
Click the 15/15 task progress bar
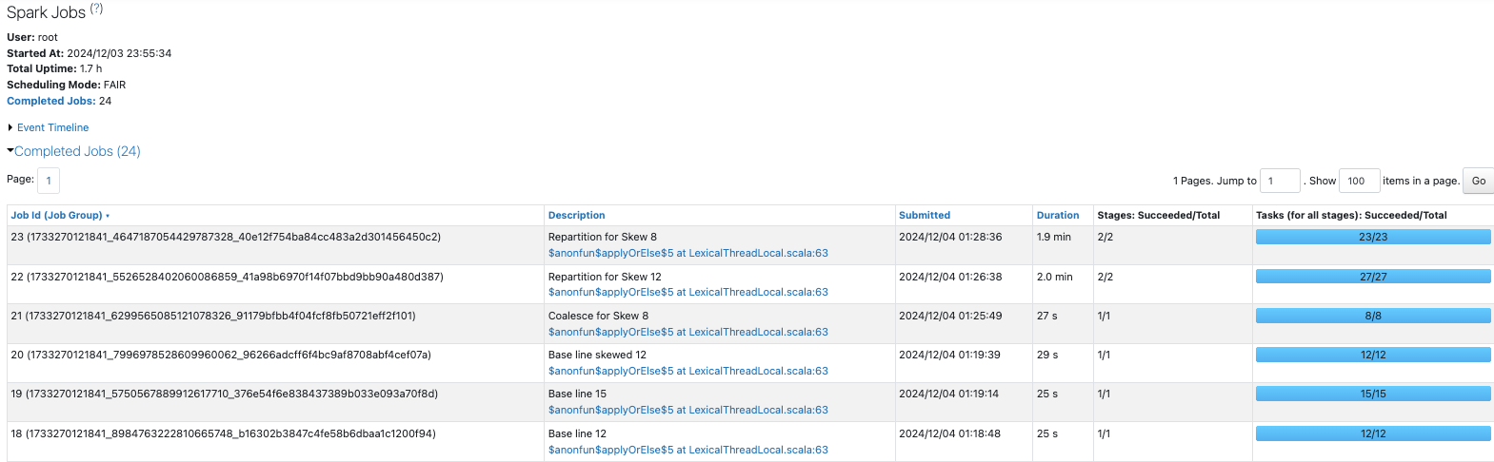[x=1373, y=394]
